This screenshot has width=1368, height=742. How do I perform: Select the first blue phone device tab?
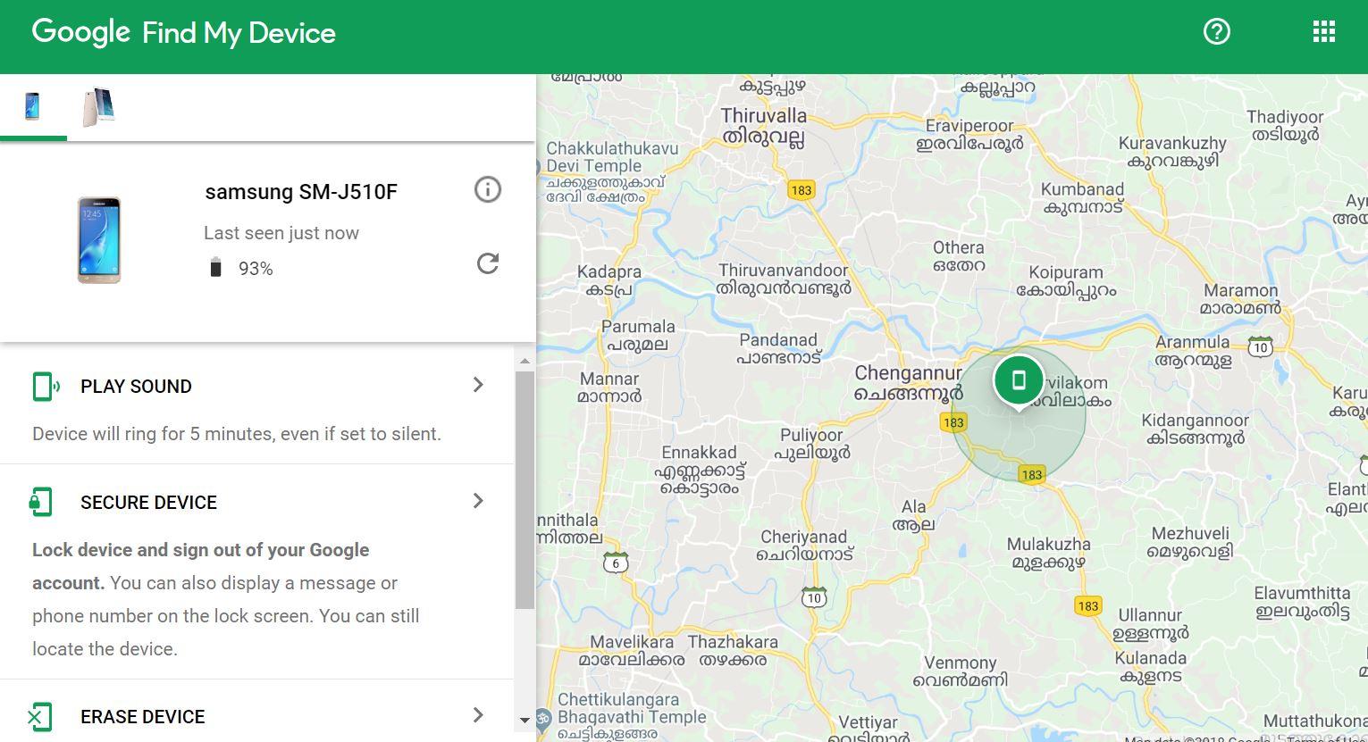point(32,106)
